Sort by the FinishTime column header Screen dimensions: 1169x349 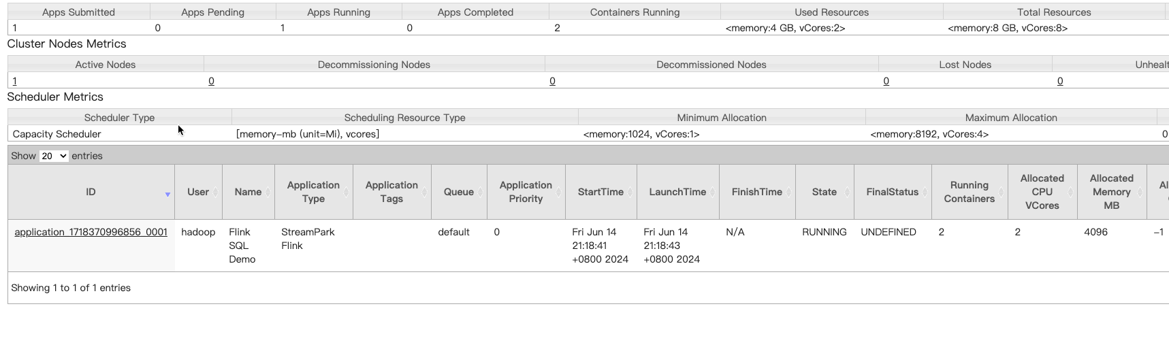pos(756,192)
